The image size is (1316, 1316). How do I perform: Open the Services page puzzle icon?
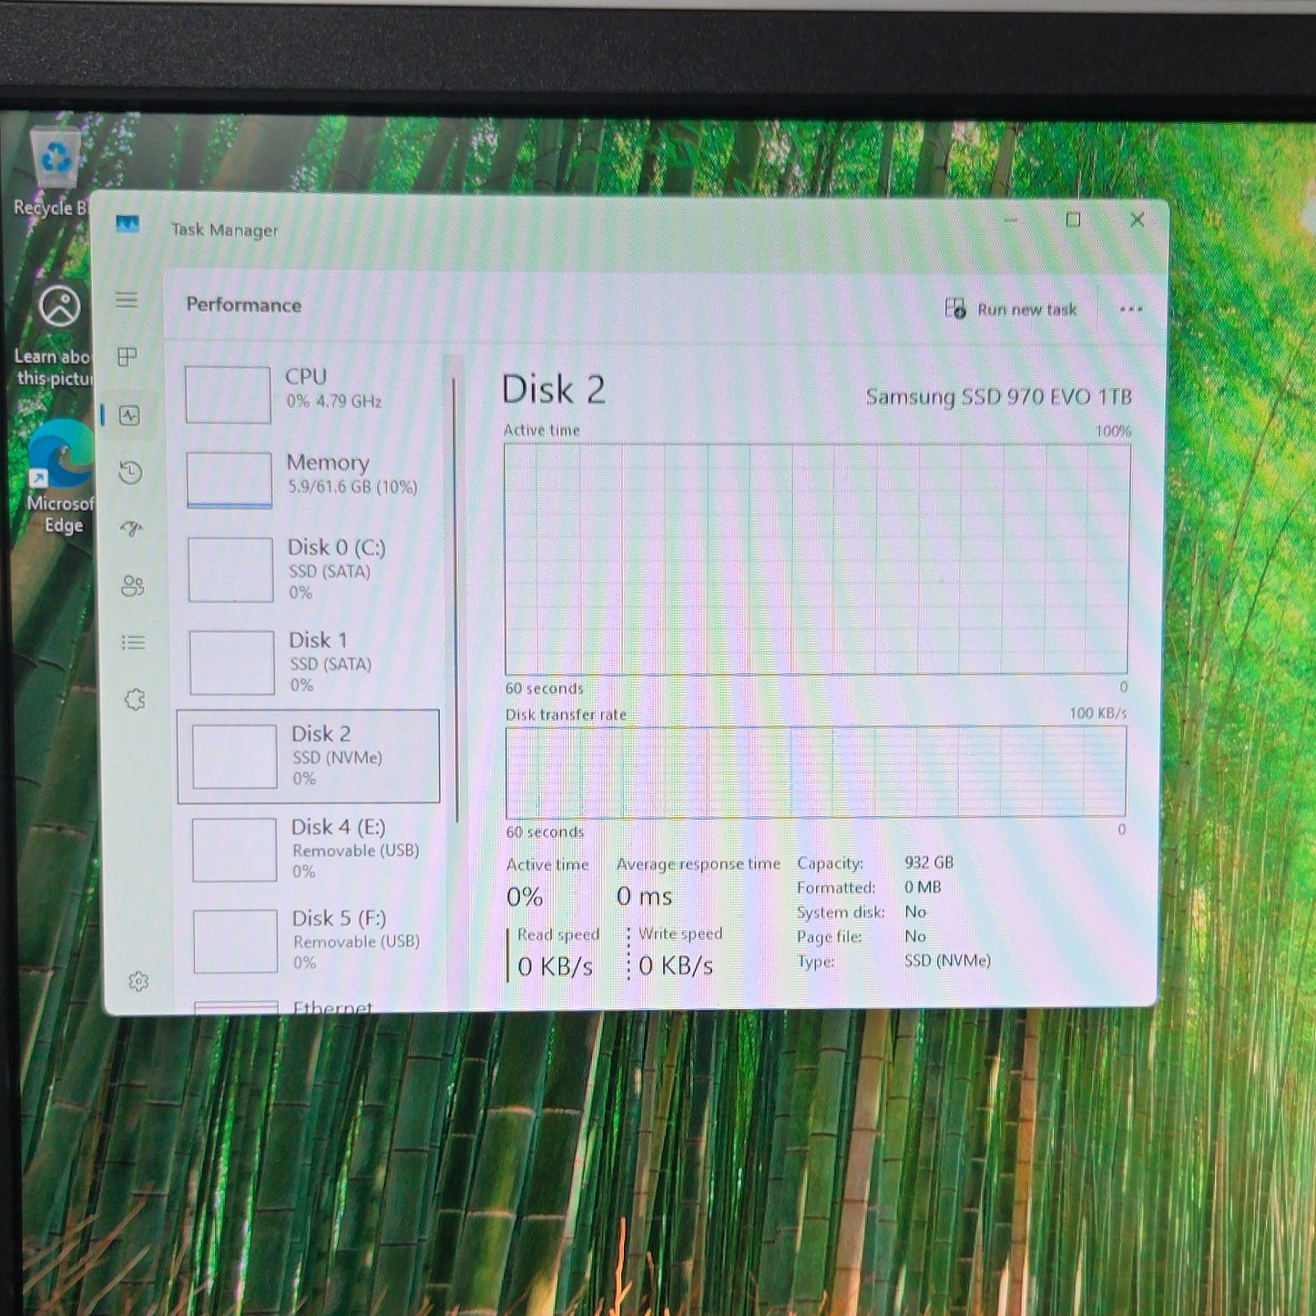coord(135,699)
